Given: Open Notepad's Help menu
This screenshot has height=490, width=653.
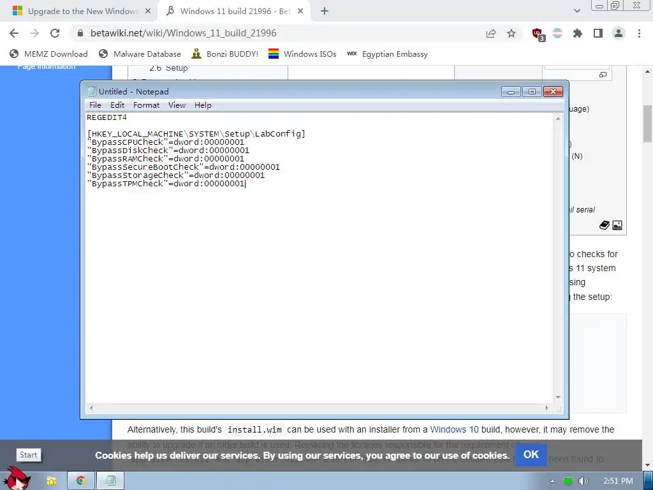Looking at the screenshot, I should (x=203, y=105).
